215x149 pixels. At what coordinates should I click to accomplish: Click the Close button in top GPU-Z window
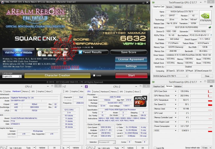click(x=207, y=76)
